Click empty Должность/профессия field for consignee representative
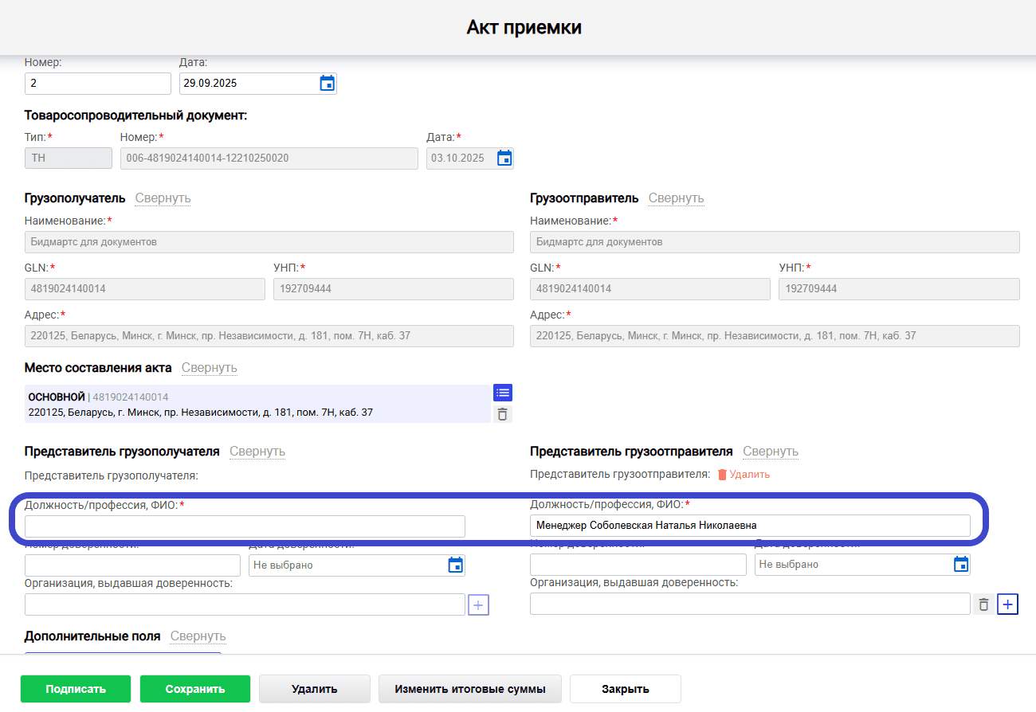 [245, 526]
